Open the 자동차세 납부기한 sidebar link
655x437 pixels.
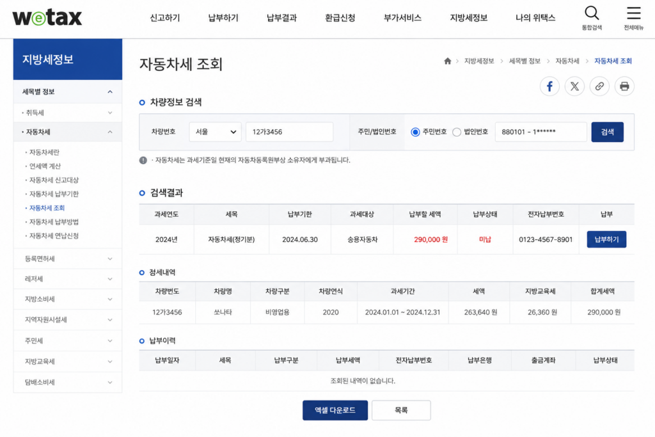point(54,194)
